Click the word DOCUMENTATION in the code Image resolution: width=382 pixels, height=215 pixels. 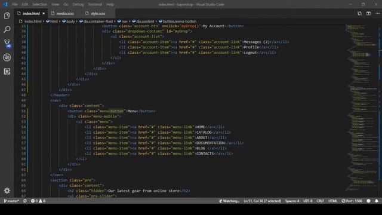pos(211,143)
